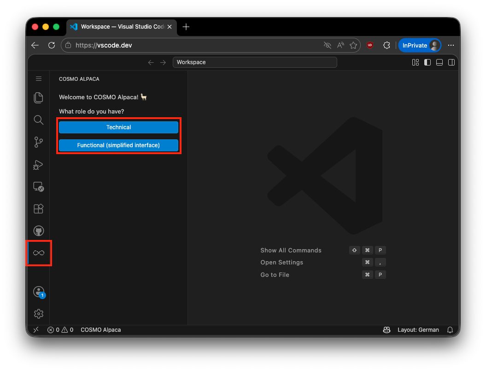Viewport: 486px width, 371px height.
Task: Add this page to favorites
Action: [x=353, y=45]
